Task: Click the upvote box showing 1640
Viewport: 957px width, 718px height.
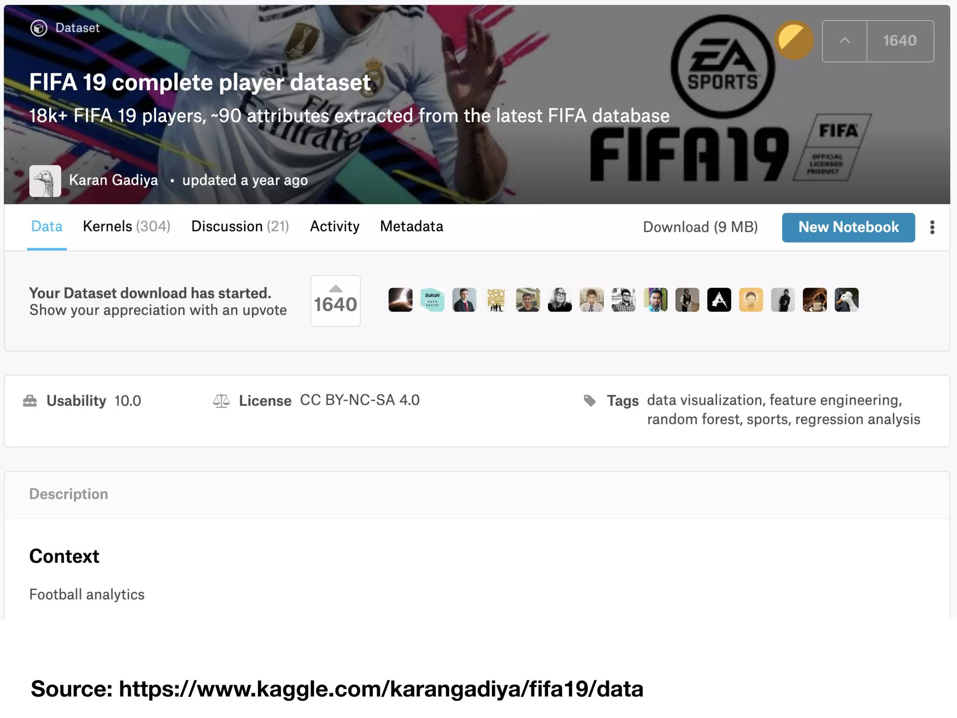Action: tap(336, 301)
